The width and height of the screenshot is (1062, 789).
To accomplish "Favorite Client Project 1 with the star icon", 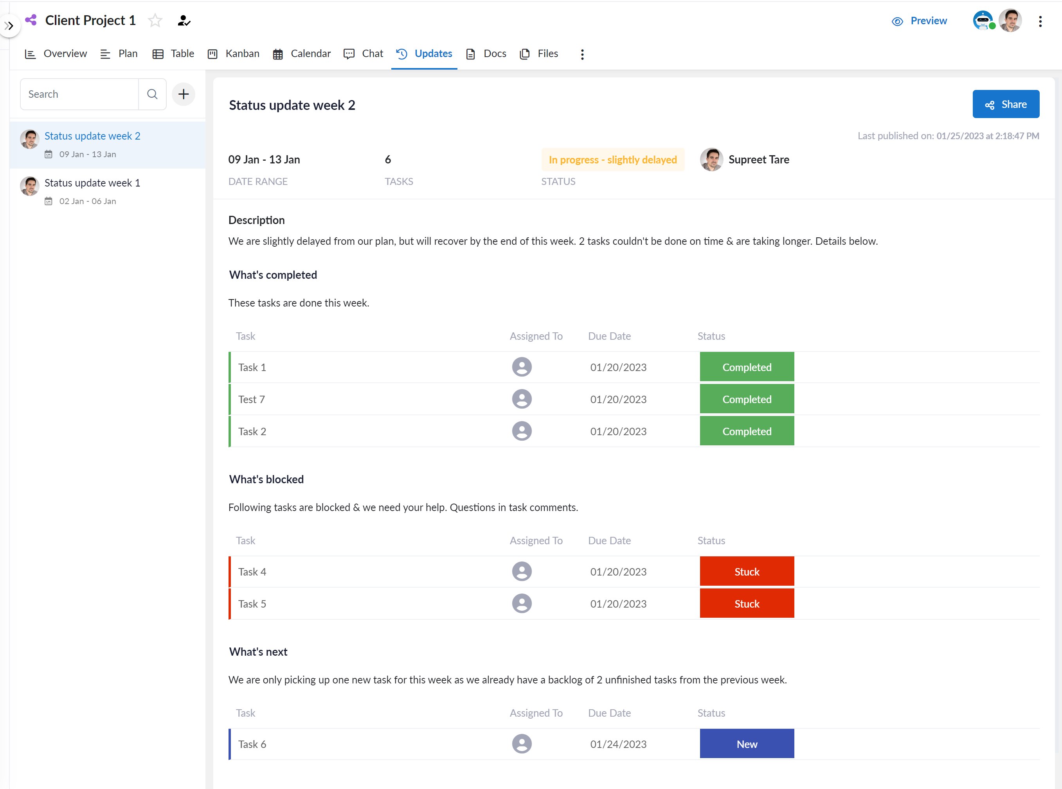I will (155, 21).
